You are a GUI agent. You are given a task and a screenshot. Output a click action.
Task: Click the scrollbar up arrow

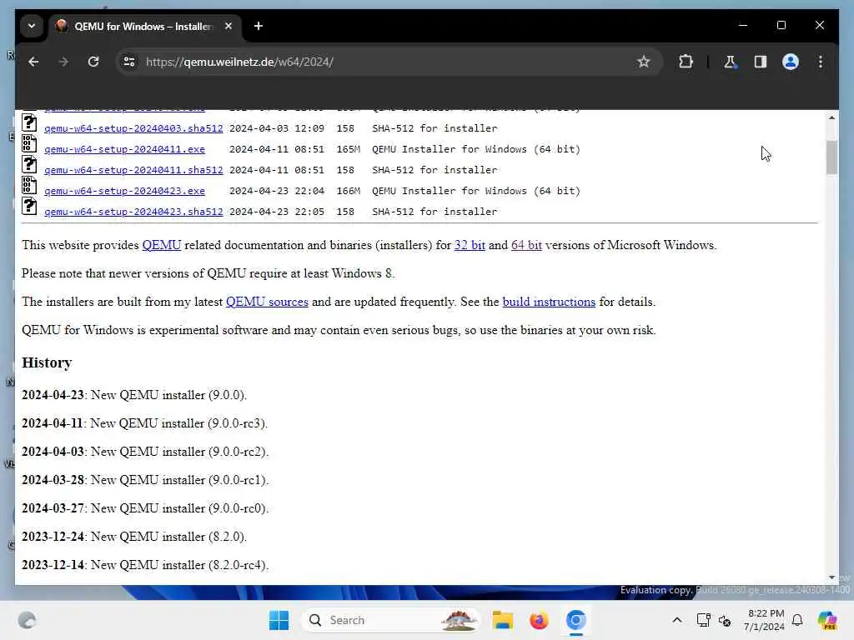coord(831,117)
